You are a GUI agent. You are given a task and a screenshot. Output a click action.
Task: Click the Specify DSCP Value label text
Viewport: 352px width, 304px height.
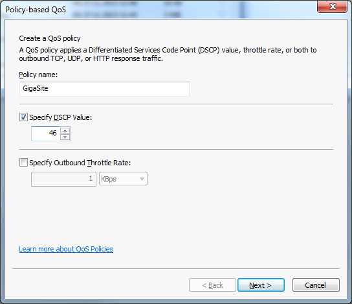(x=61, y=117)
